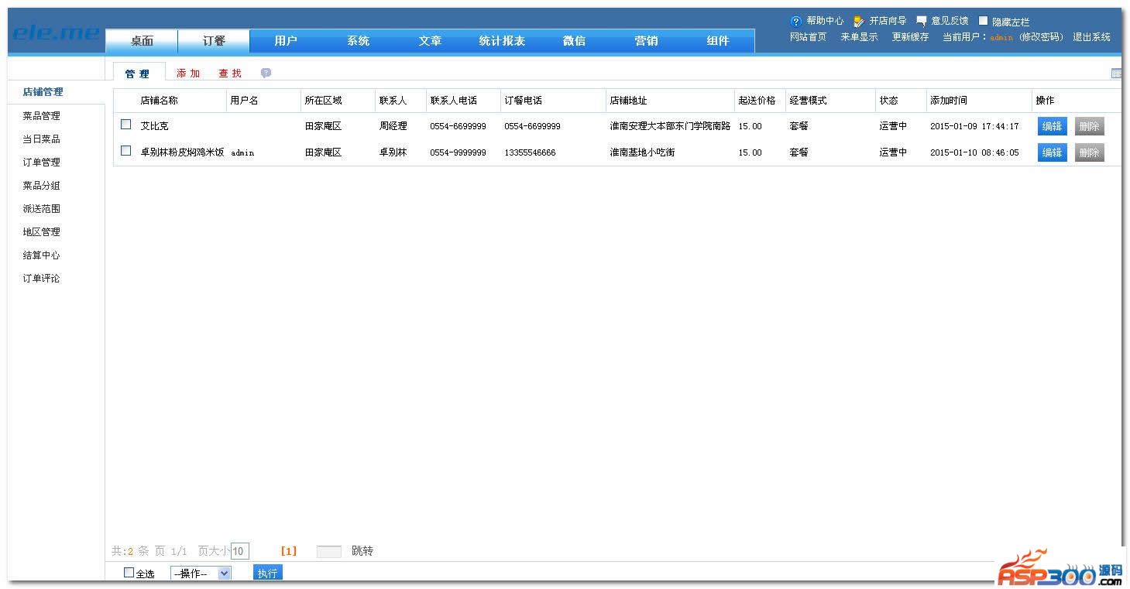The width and height of the screenshot is (1130, 589).
Task: Open the 微信 top menu
Action: 574,41
